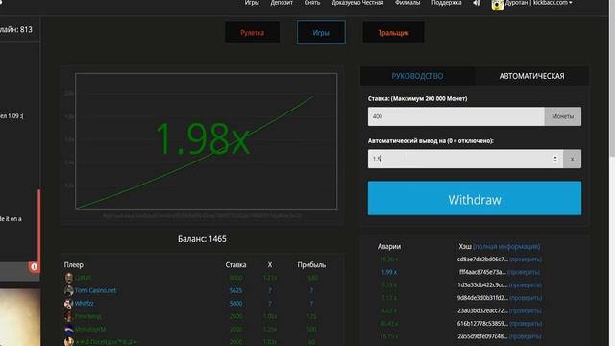Image resolution: width=615 pixels, height=346 pixels.
Task: Open the Tomi Casino.net player profile link
Action: [x=96, y=290]
